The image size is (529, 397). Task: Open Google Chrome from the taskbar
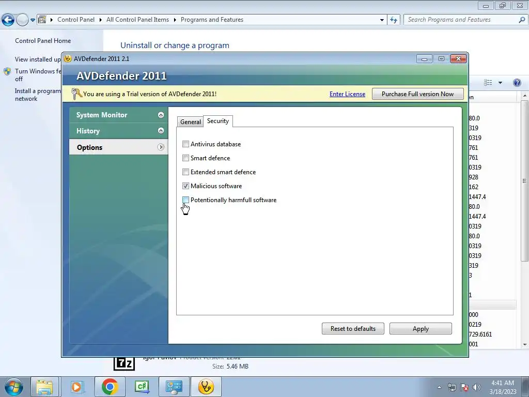pyautogui.click(x=110, y=387)
